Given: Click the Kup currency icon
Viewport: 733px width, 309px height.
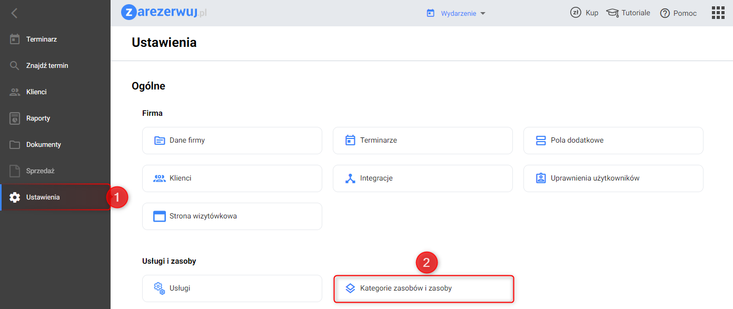Looking at the screenshot, I should point(576,13).
